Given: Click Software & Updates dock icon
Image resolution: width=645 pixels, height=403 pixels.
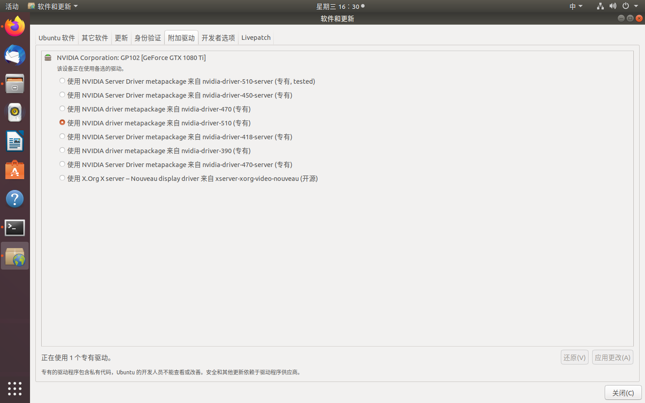Looking at the screenshot, I should pyautogui.click(x=15, y=256).
